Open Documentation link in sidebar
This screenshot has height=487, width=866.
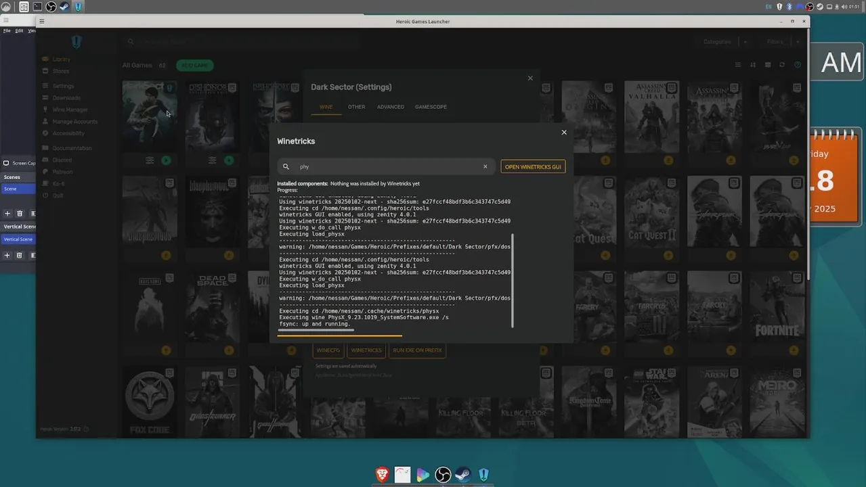(x=72, y=148)
